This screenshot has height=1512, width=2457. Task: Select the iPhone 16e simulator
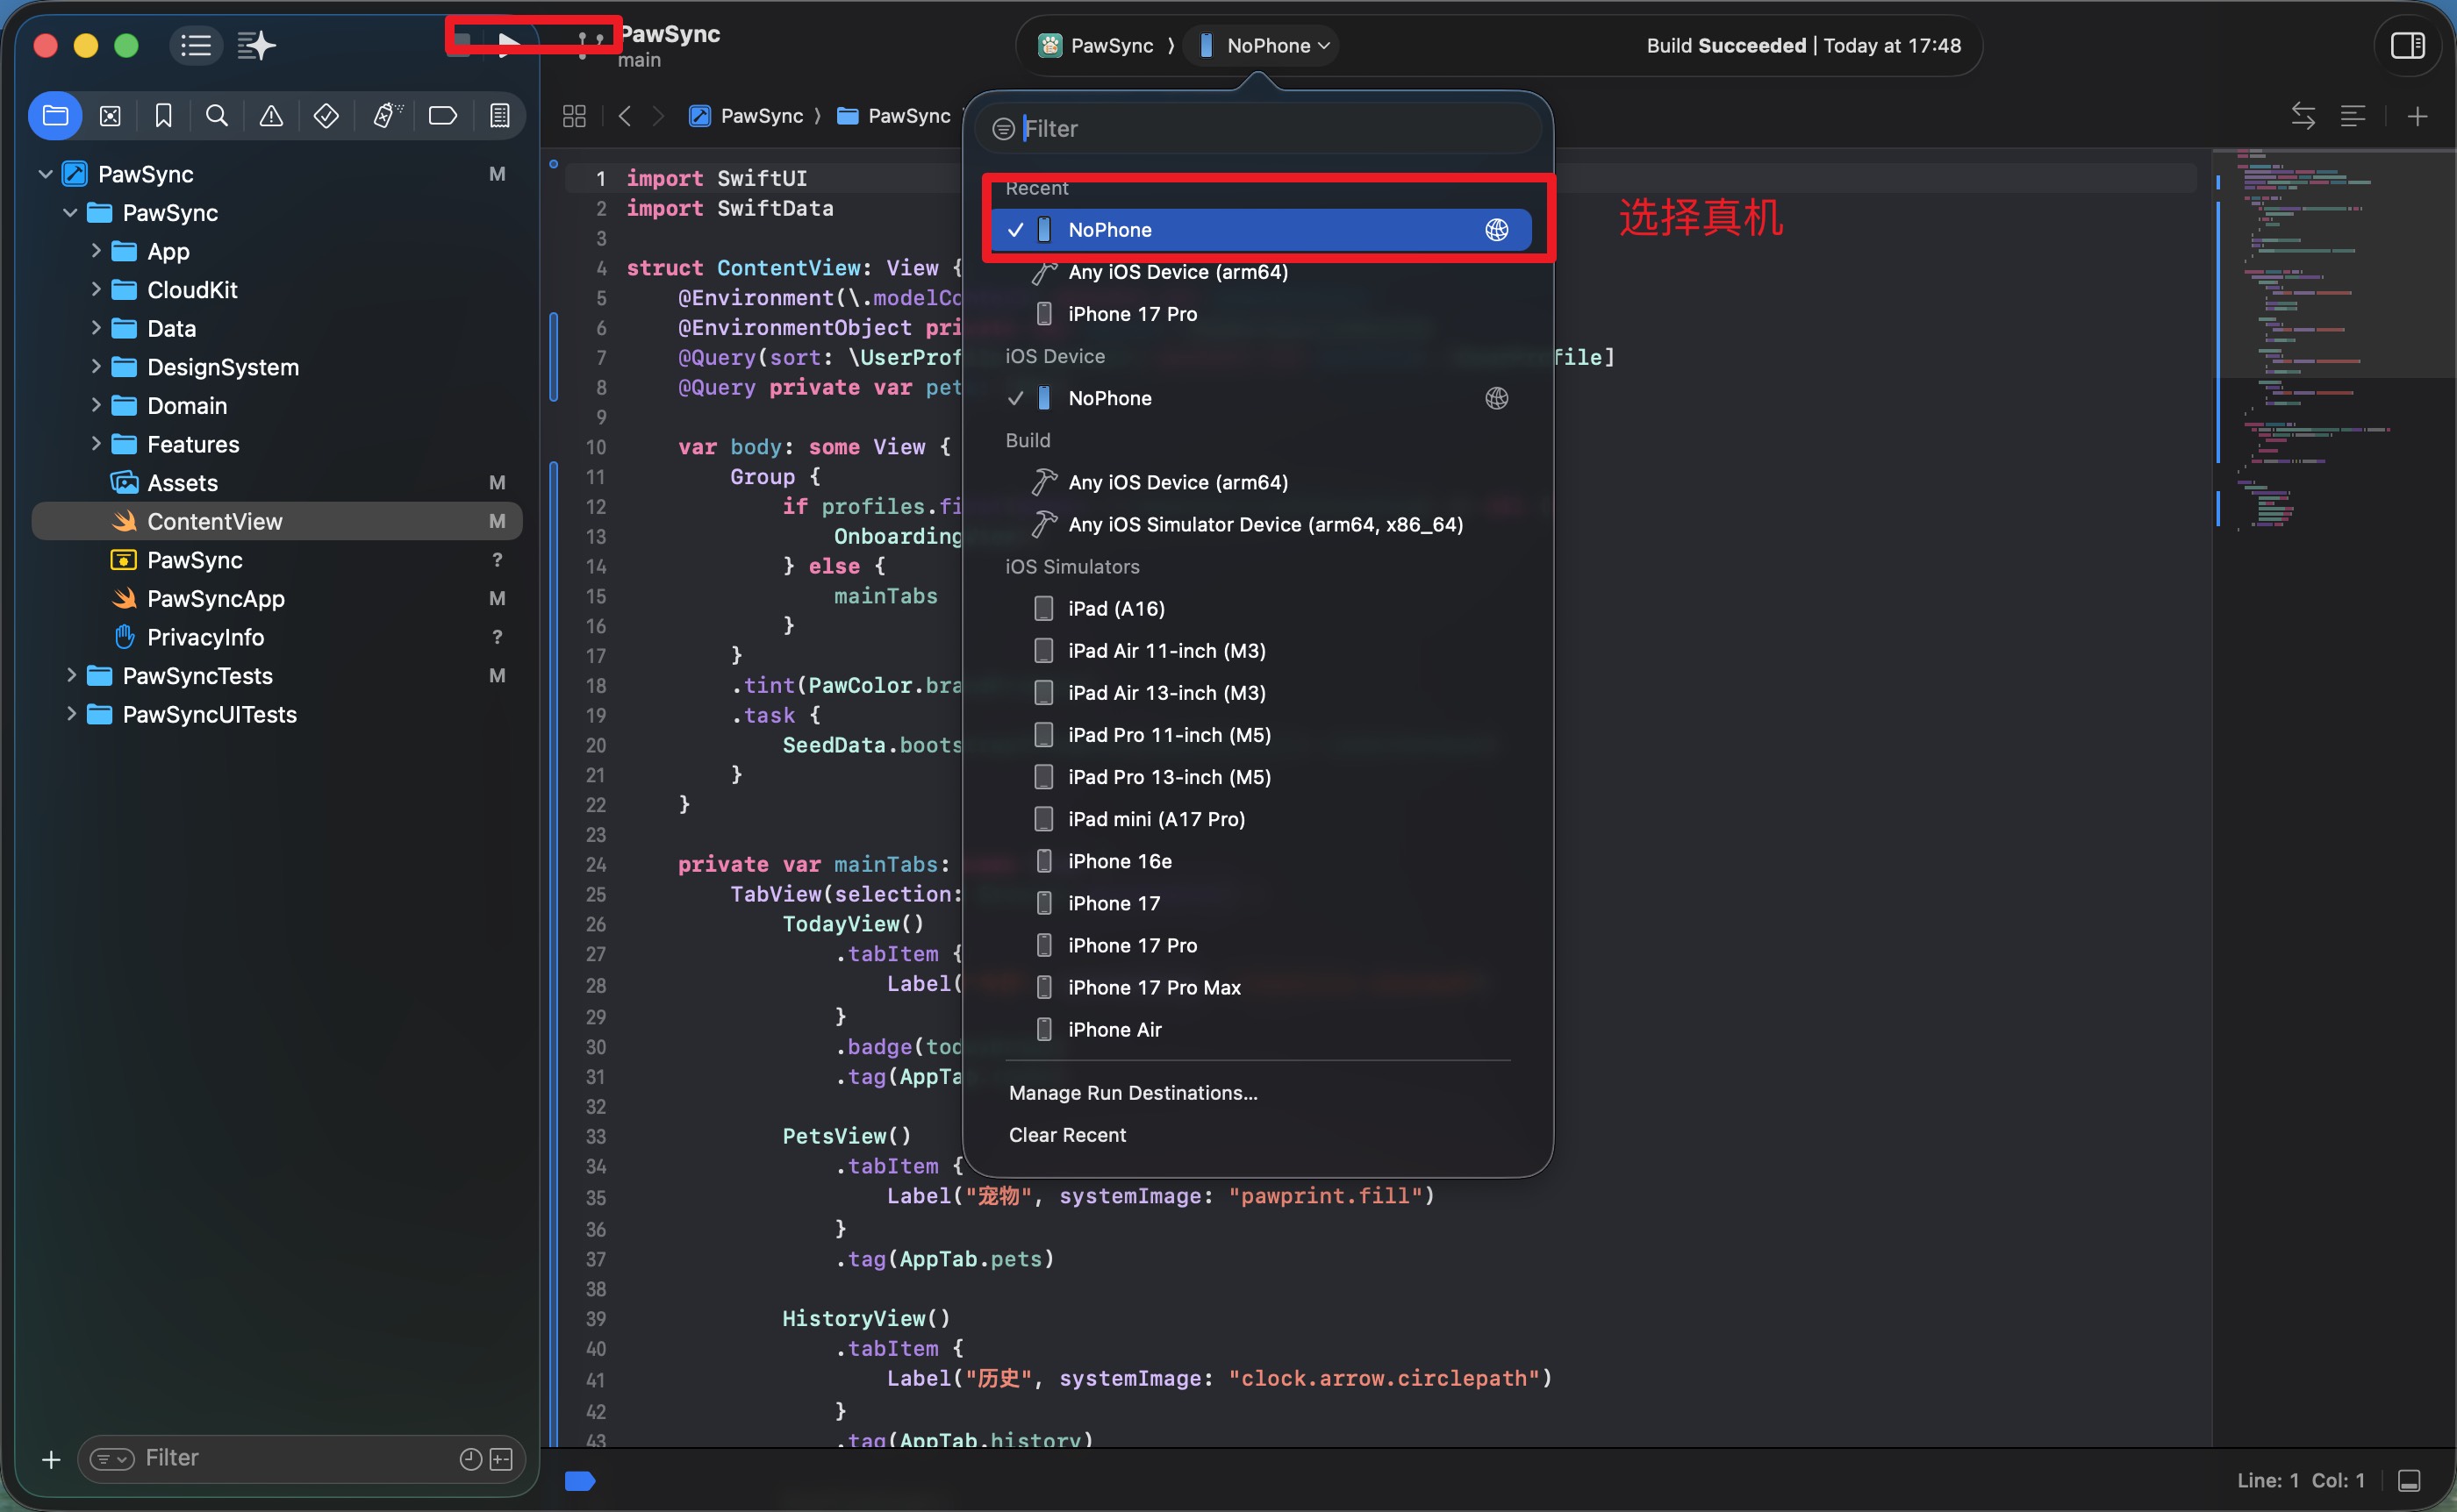(x=1262, y=861)
